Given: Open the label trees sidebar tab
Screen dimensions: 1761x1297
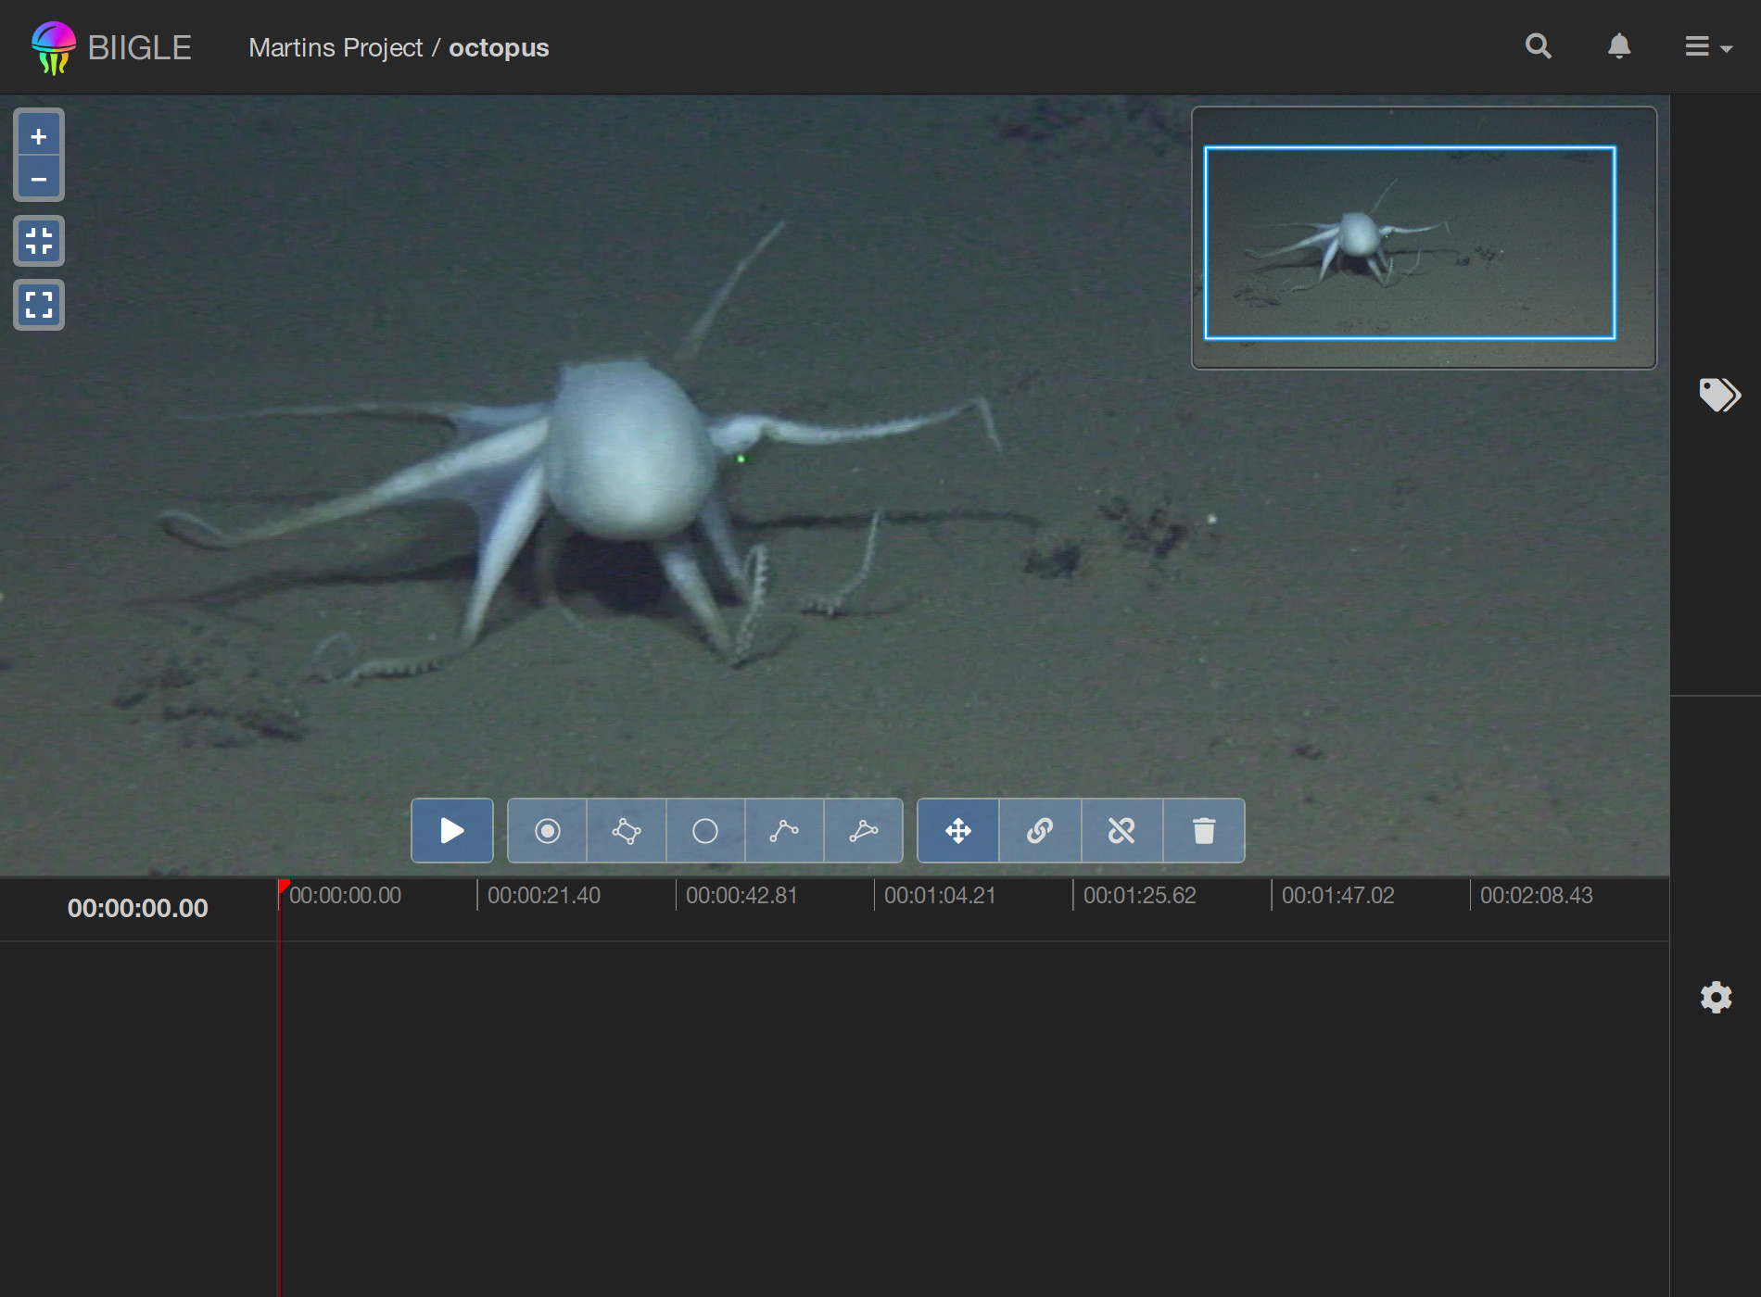Looking at the screenshot, I should pos(1717,395).
